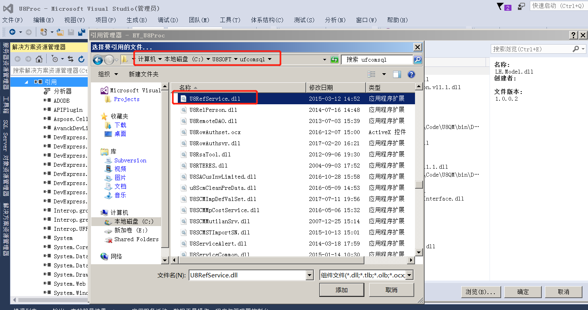Open the 文件名 combo box dropdown
The height and width of the screenshot is (310, 588).
310,275
